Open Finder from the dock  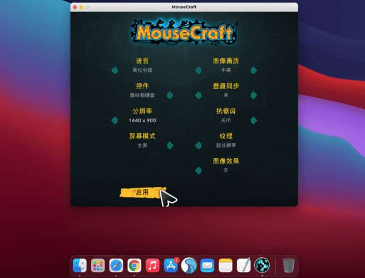click(x=80, y=265)
